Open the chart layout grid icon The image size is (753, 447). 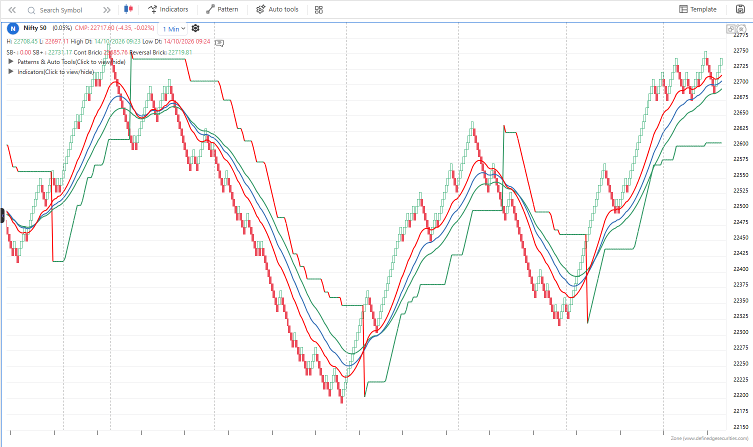319,9
